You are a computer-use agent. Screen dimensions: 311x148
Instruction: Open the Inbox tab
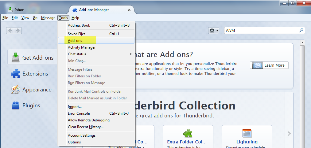click(x=16, y=10)
